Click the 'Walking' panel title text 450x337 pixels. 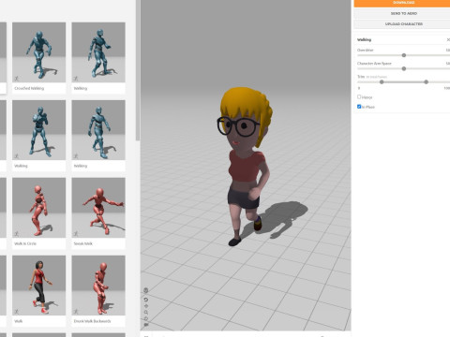pyautogui.click(x=364, y=39)
